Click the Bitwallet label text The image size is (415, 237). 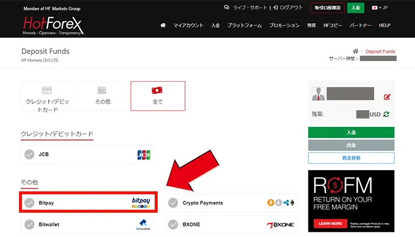(49, 225)
